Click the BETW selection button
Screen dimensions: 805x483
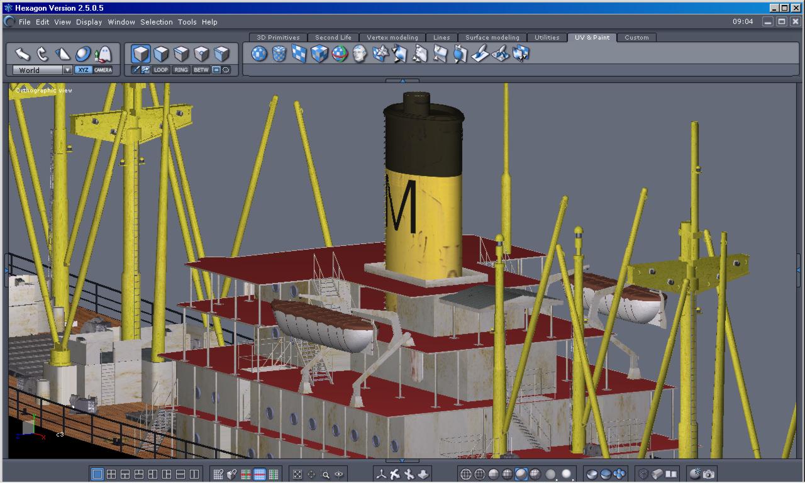click(201, 70)
